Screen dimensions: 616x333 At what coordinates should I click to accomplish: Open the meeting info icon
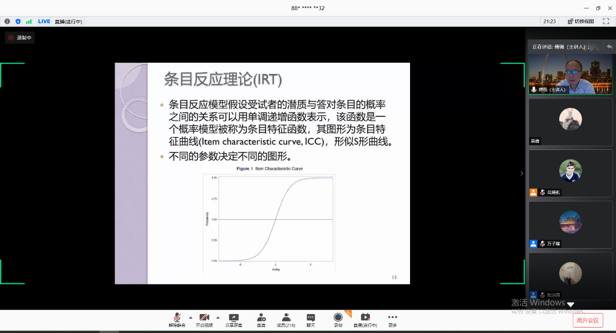click(x=7, y=21)
